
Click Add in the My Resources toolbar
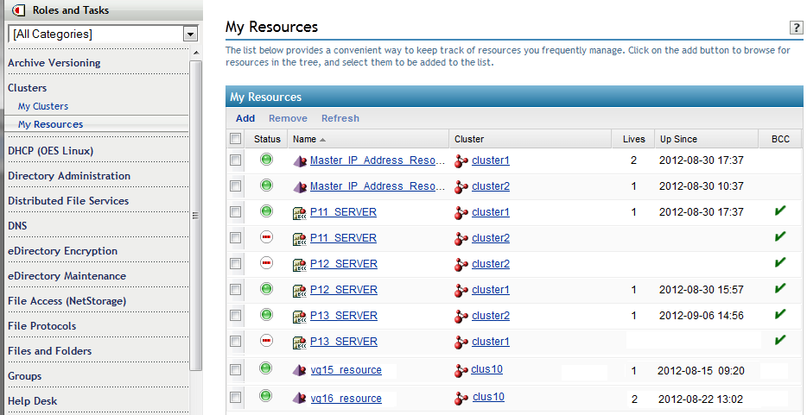[x=245, y=118]
